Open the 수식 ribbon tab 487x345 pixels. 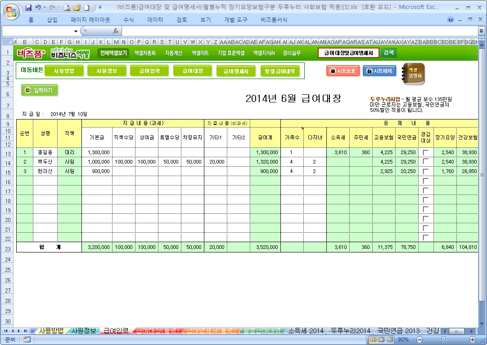(x=128, y=20)
